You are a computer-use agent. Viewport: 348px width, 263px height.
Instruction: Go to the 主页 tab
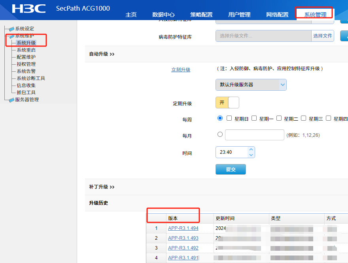[131, 15]
